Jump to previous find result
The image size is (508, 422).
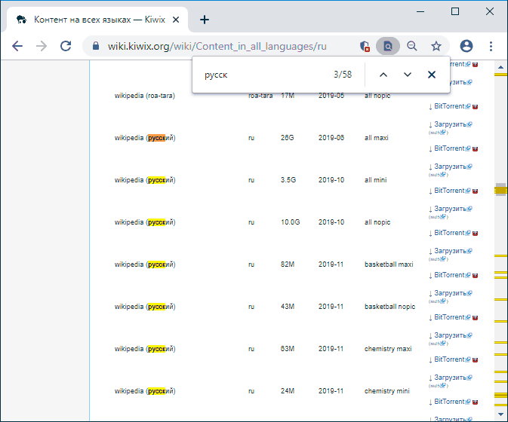pyautogui.click(x=383, y=75)
